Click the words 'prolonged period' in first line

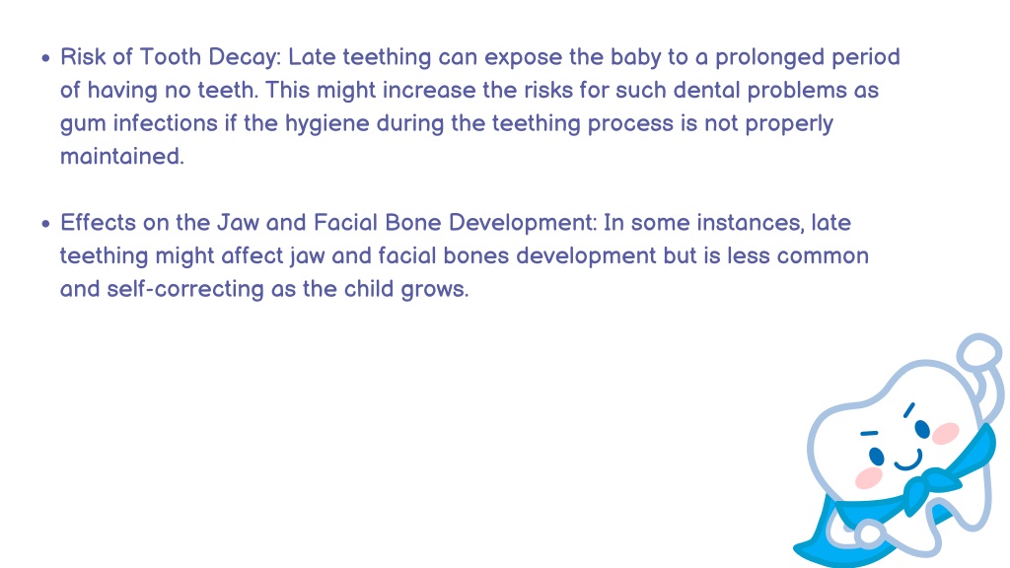point(808,57)
